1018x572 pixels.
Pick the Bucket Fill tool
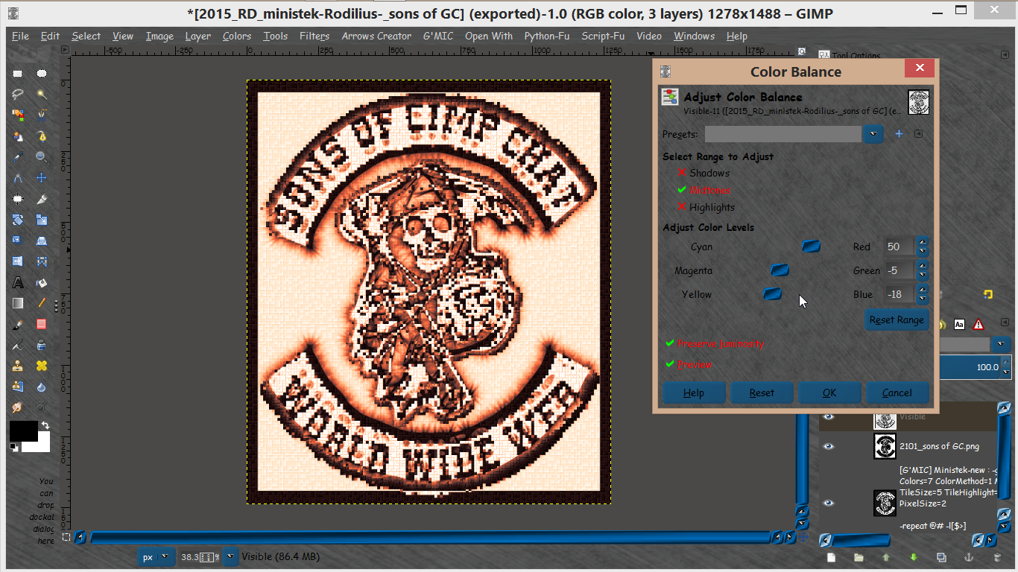(42, 282)
